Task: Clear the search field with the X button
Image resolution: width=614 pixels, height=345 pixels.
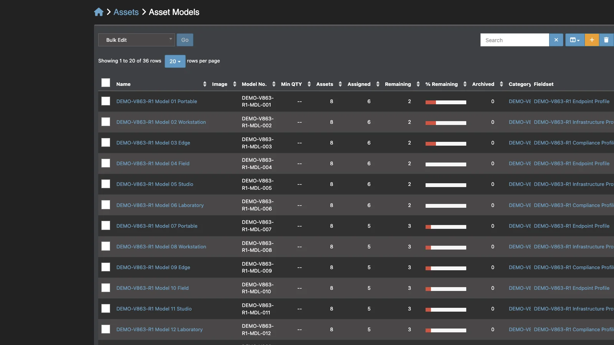Action: (556, 40)
